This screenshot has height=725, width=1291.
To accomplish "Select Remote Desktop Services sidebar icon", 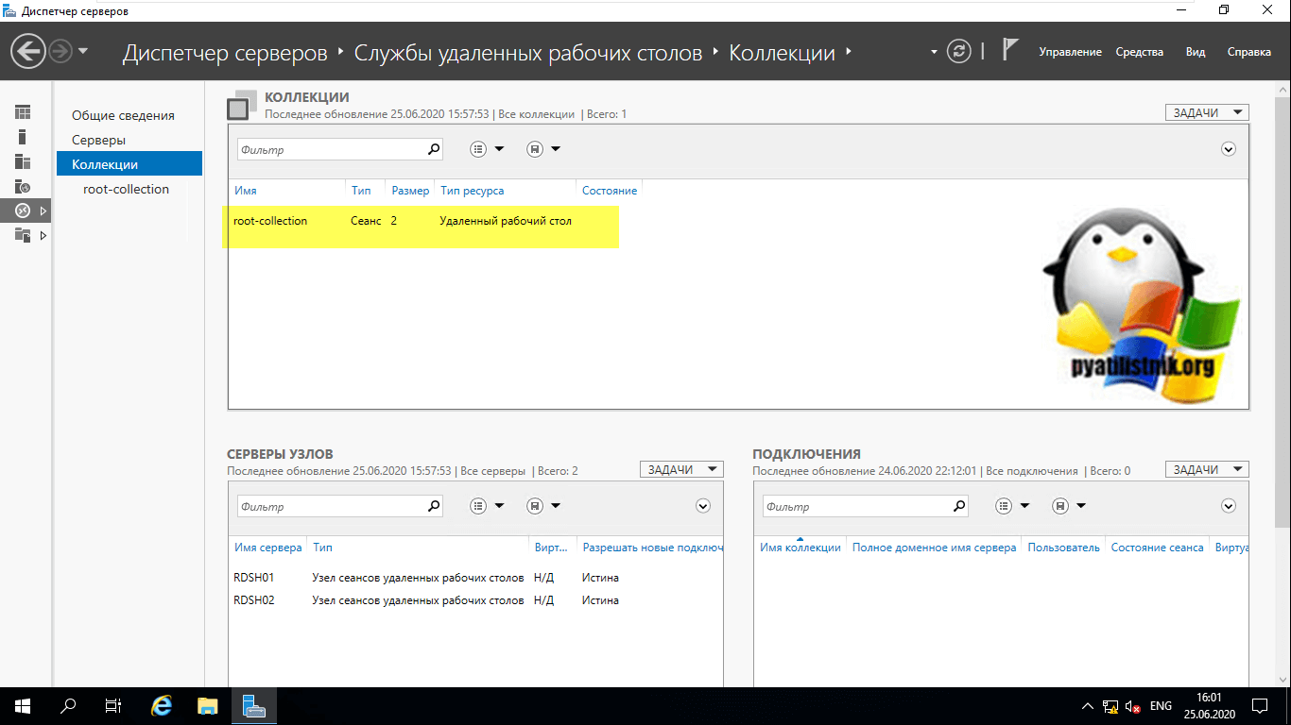I will pos(23,211).
